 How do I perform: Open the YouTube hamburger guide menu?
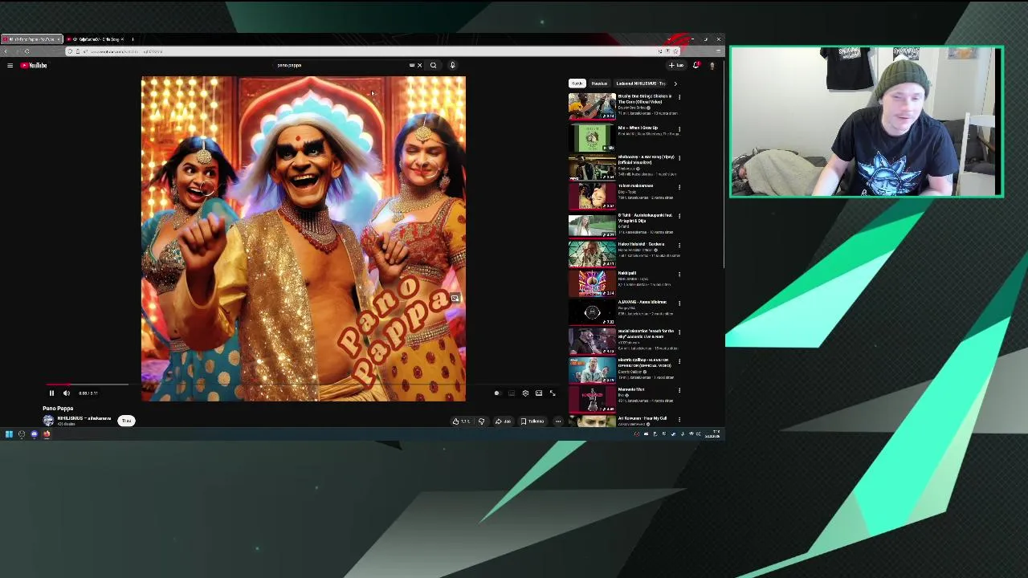[10, 66]
